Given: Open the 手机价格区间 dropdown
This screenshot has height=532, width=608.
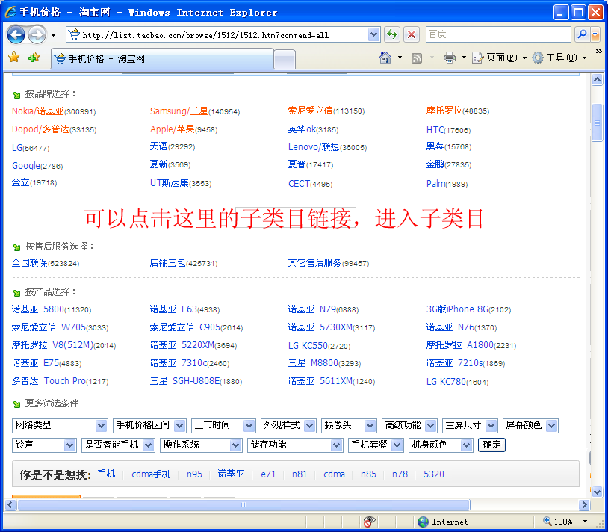Looking at the screenshot, I should 150,425.
